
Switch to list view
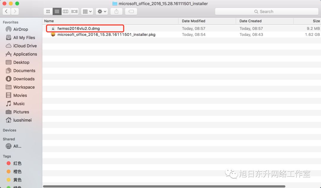point(57,12)
